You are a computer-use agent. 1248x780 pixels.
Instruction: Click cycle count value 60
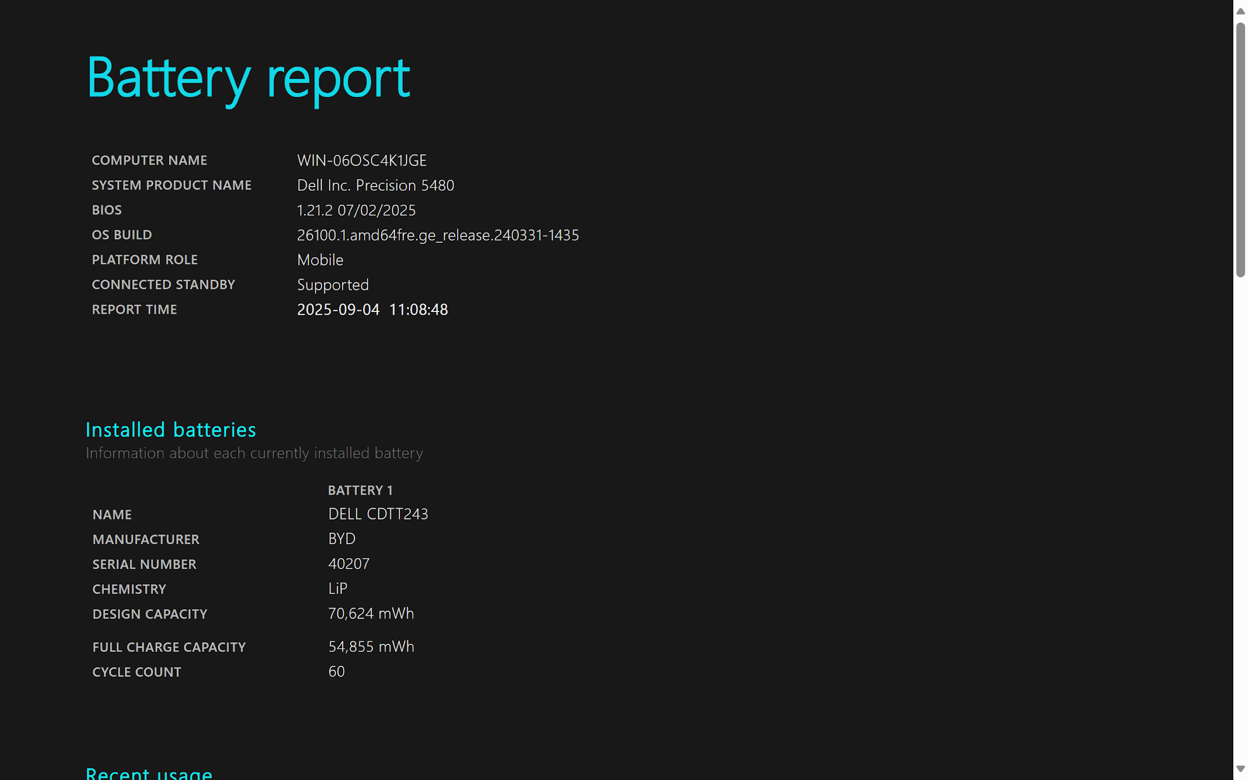[336, 672]
